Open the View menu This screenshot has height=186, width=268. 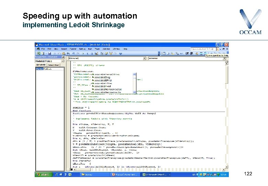pyautogui.click(x=56, y=49)
